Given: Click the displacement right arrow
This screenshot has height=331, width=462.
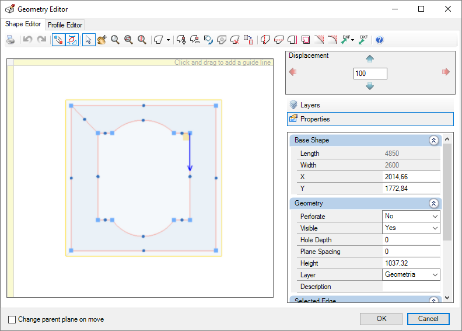Looking at the screenshot, I should (x=446, y=72).
